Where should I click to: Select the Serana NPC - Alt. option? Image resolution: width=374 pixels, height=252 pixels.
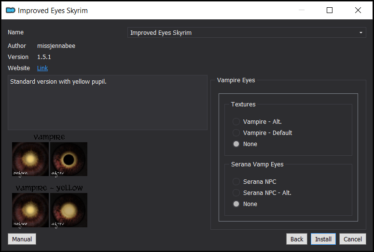click(x=262, y=193)
